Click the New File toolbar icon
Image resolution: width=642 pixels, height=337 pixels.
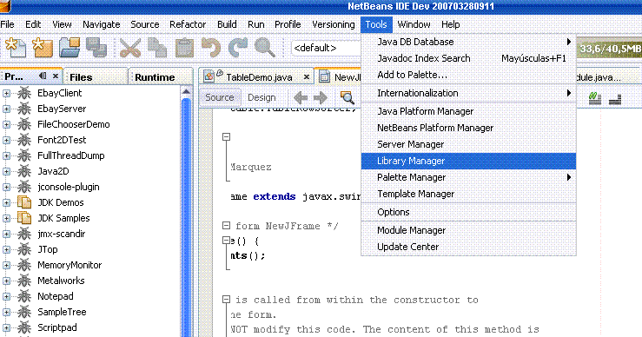point(15,48)
